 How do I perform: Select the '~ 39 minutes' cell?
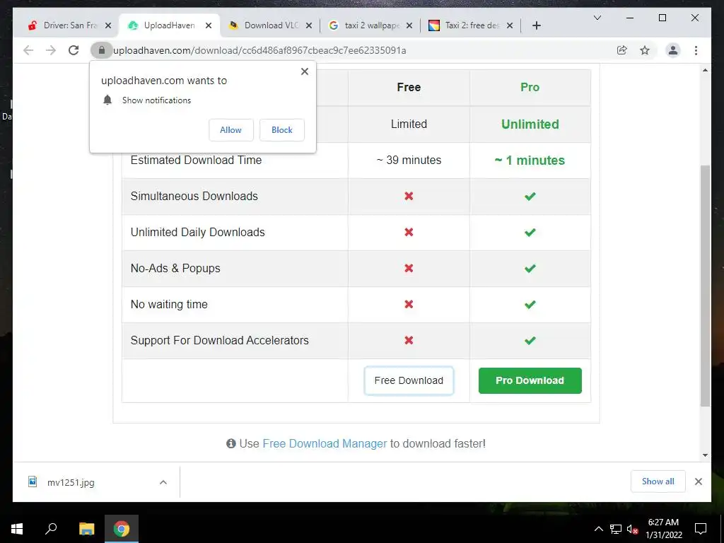click(x=409, y=160)
